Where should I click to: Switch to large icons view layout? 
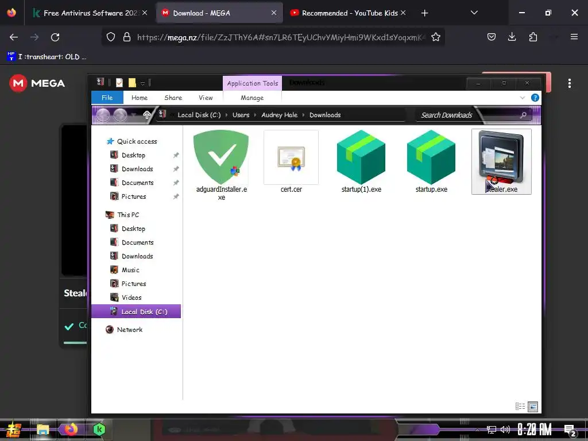click(x=532, y=406)
